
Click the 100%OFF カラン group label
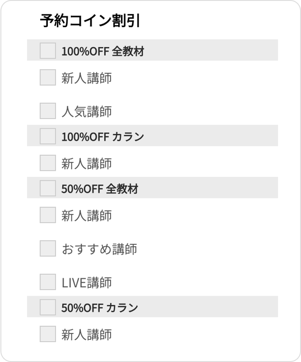(102, 136)
